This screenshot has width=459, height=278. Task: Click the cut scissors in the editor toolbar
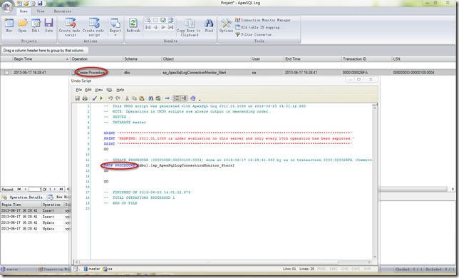click(x=127, y=98)
